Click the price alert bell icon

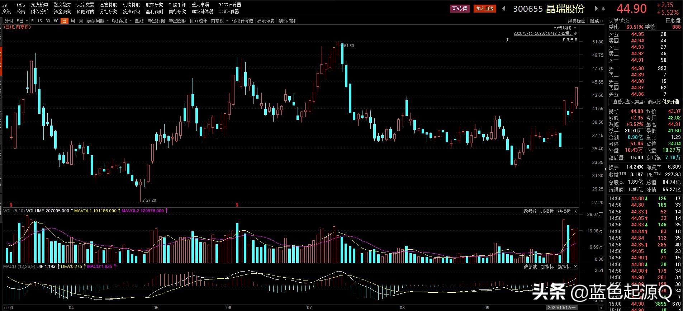click(603, 9)
